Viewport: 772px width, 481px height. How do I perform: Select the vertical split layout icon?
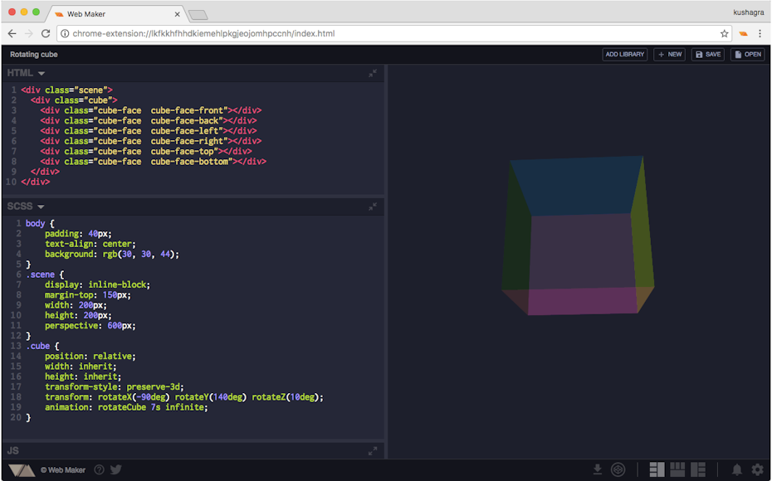[657, 469]
